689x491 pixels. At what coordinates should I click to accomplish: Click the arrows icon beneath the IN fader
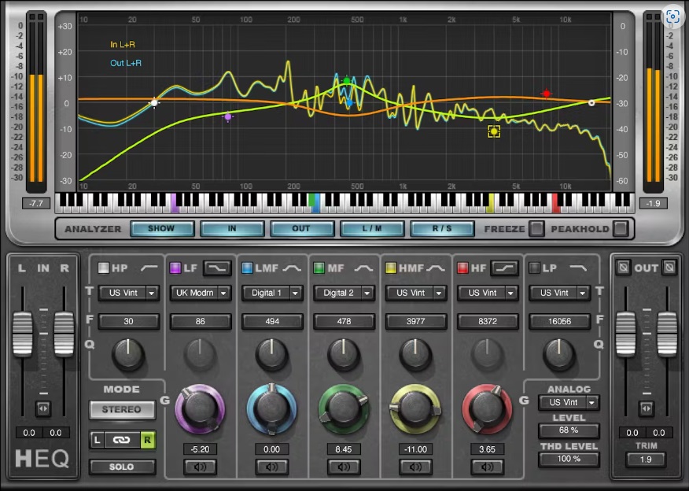[42, 409]
